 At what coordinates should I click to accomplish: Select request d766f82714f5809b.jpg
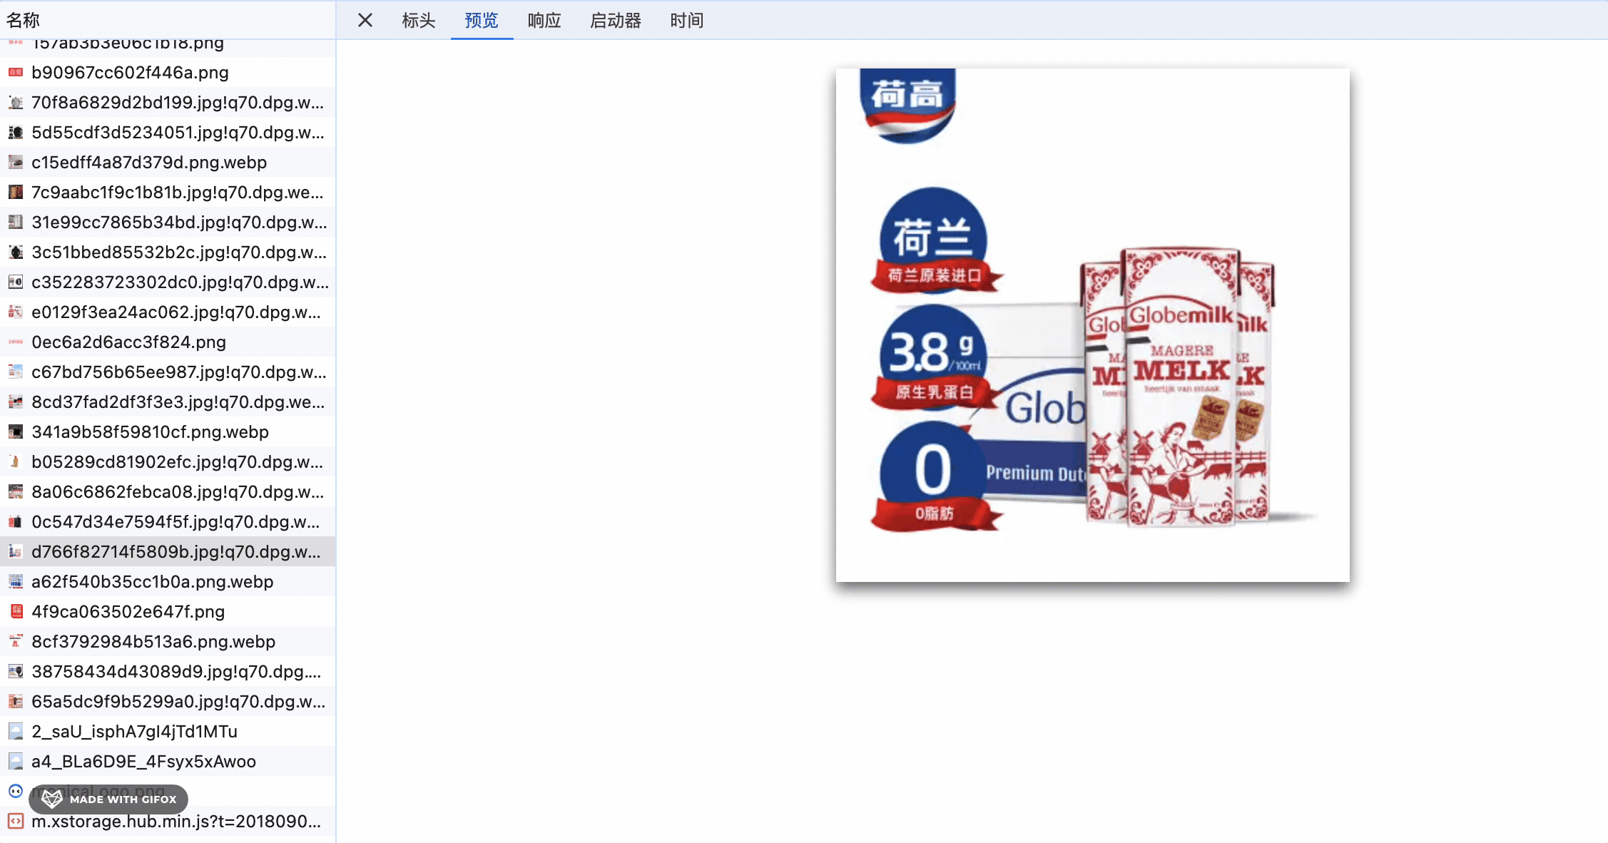[175, 551]
